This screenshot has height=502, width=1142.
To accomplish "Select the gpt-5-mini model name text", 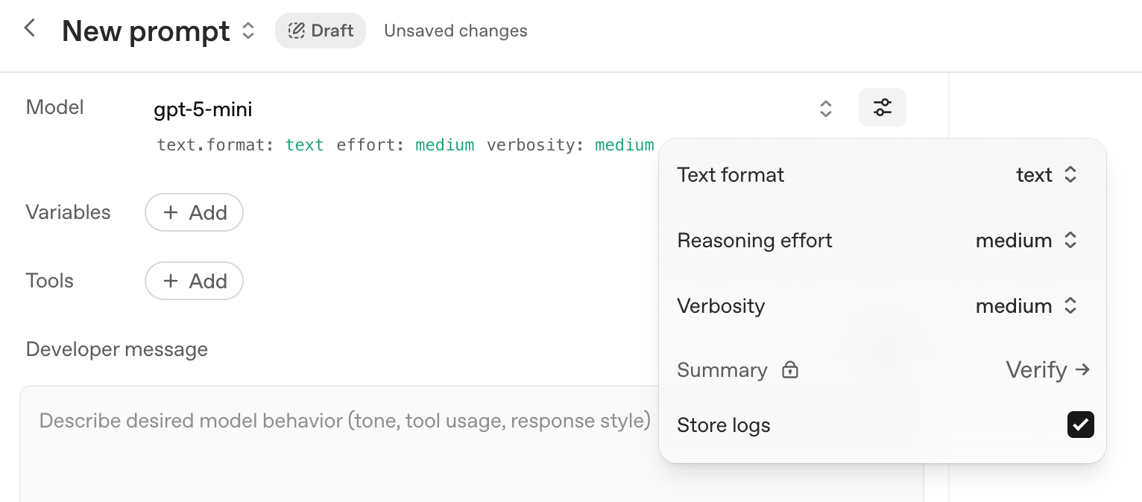I will pyautogui.click(x=203, y=109).
